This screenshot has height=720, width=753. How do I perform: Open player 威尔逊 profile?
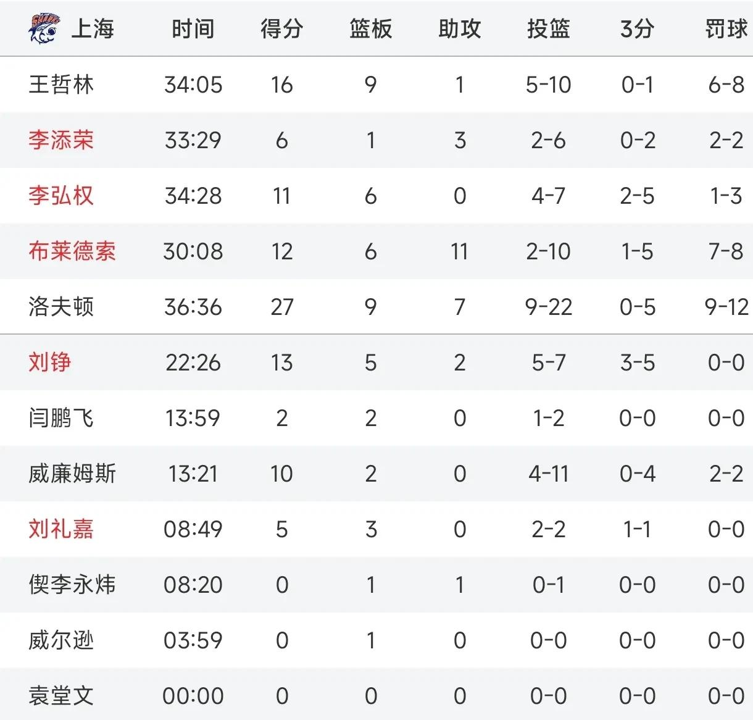pyautogui.click(x=61, y=640)
